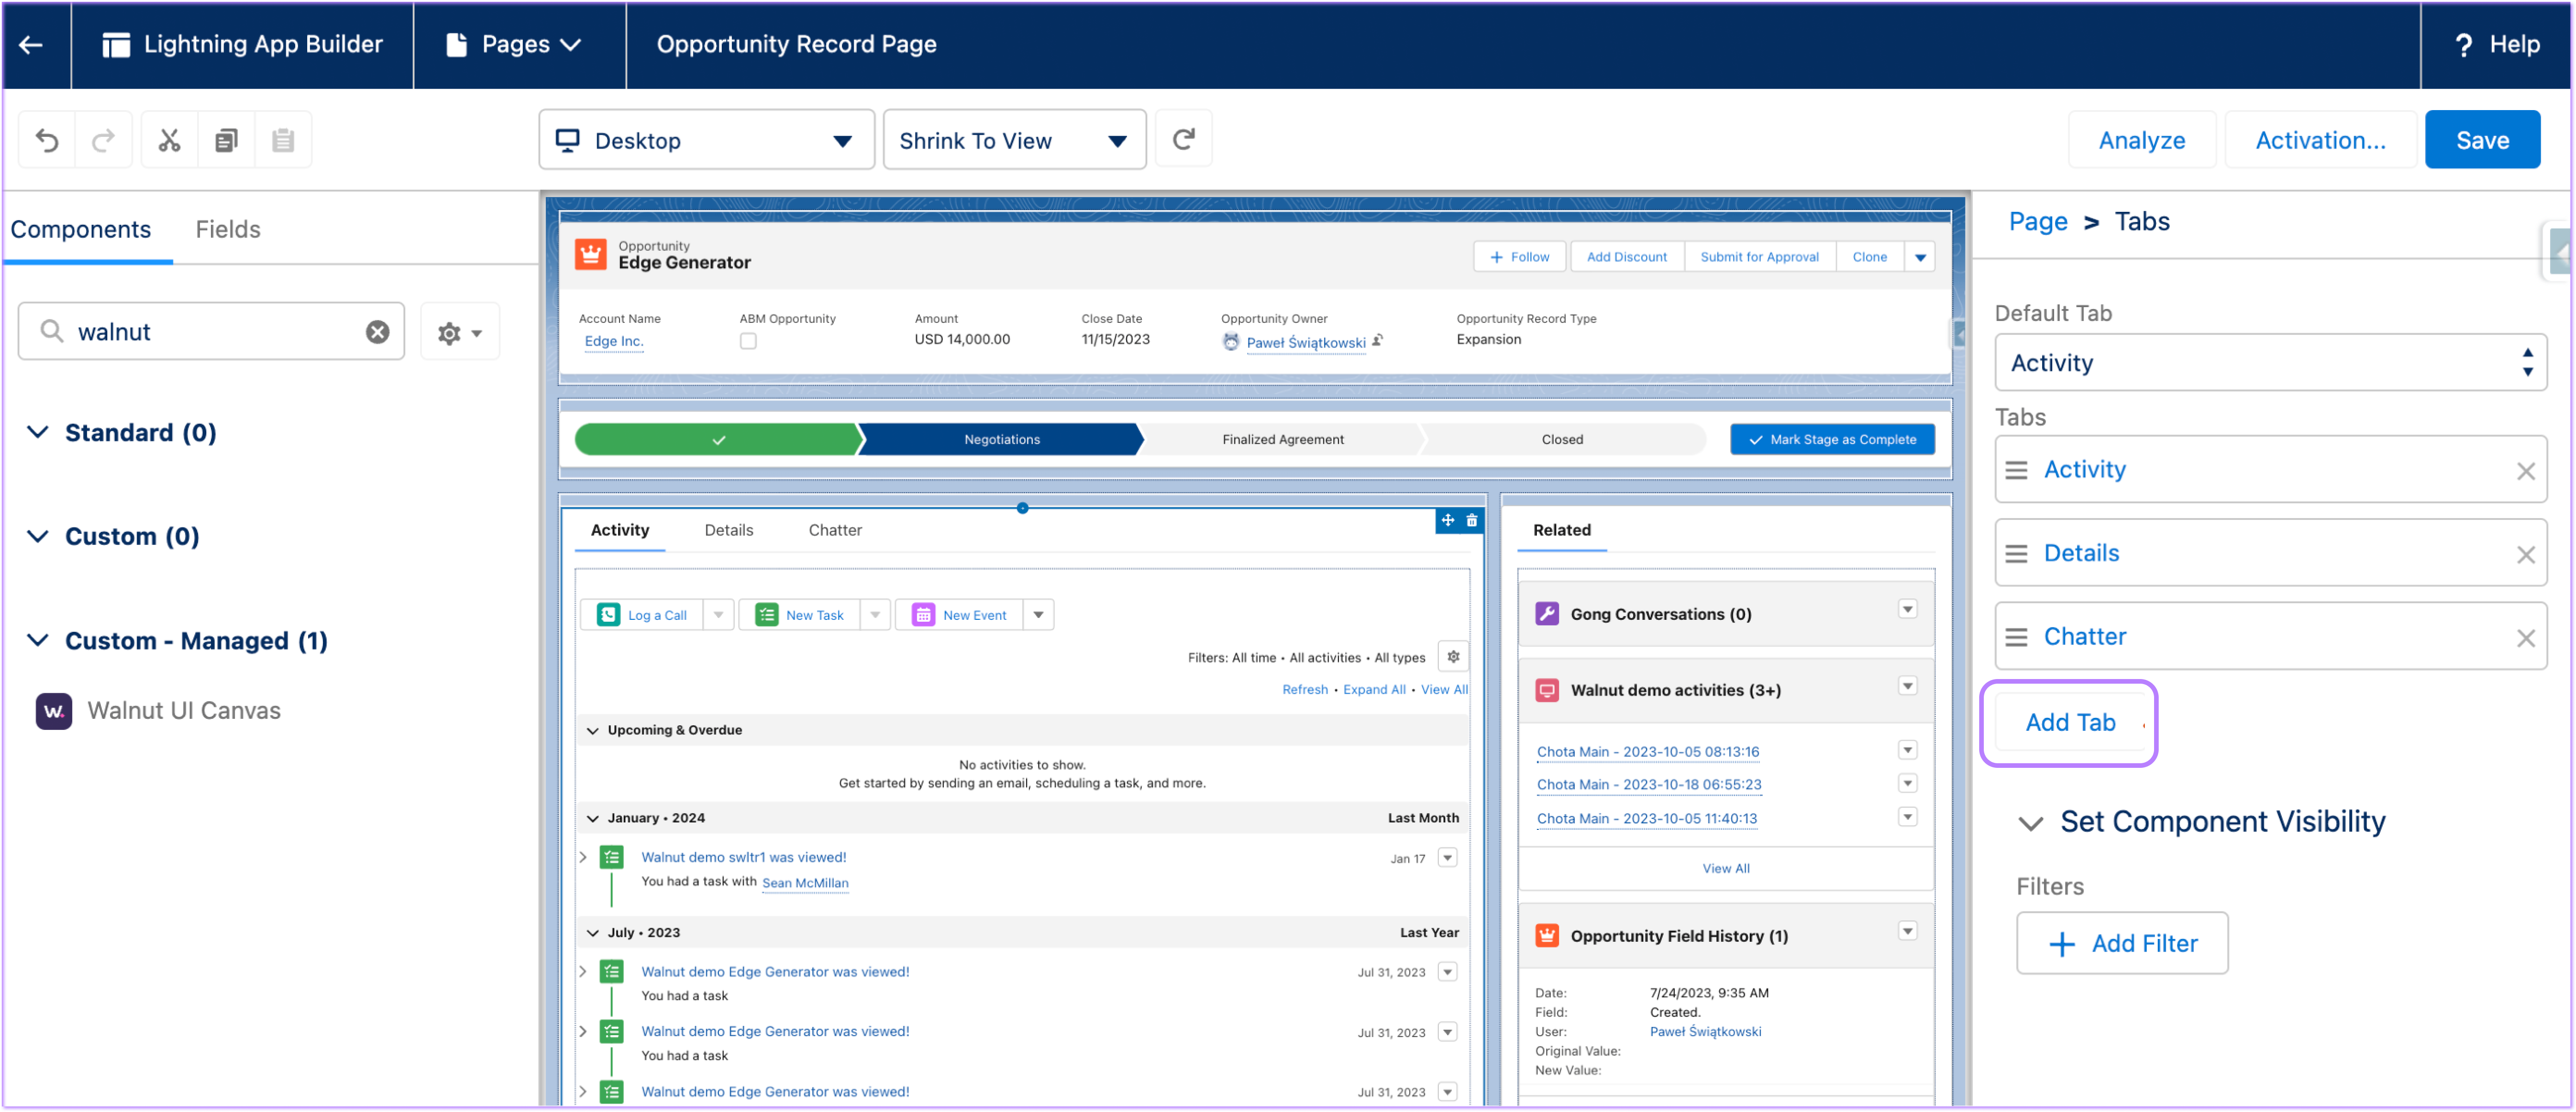
Task: Switch to the Components tab
Action: point(81,229)
